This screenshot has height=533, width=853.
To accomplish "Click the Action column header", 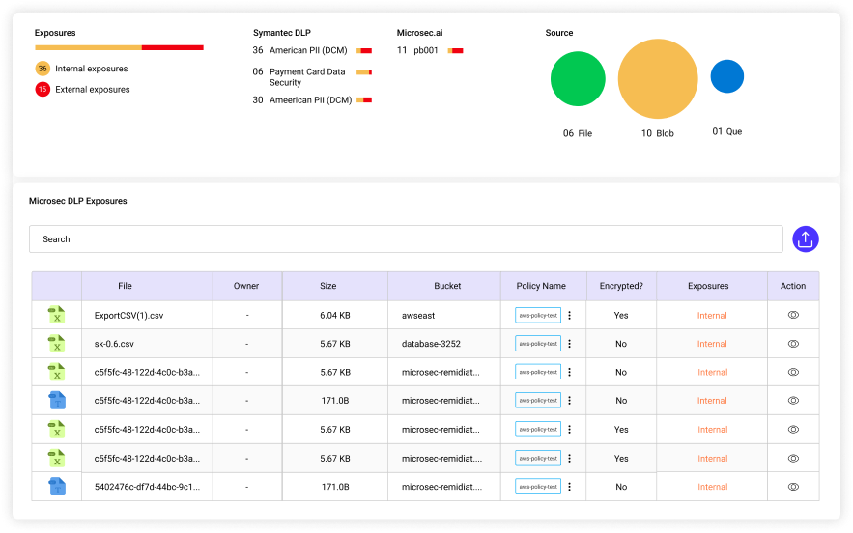I will coord(793,286).
